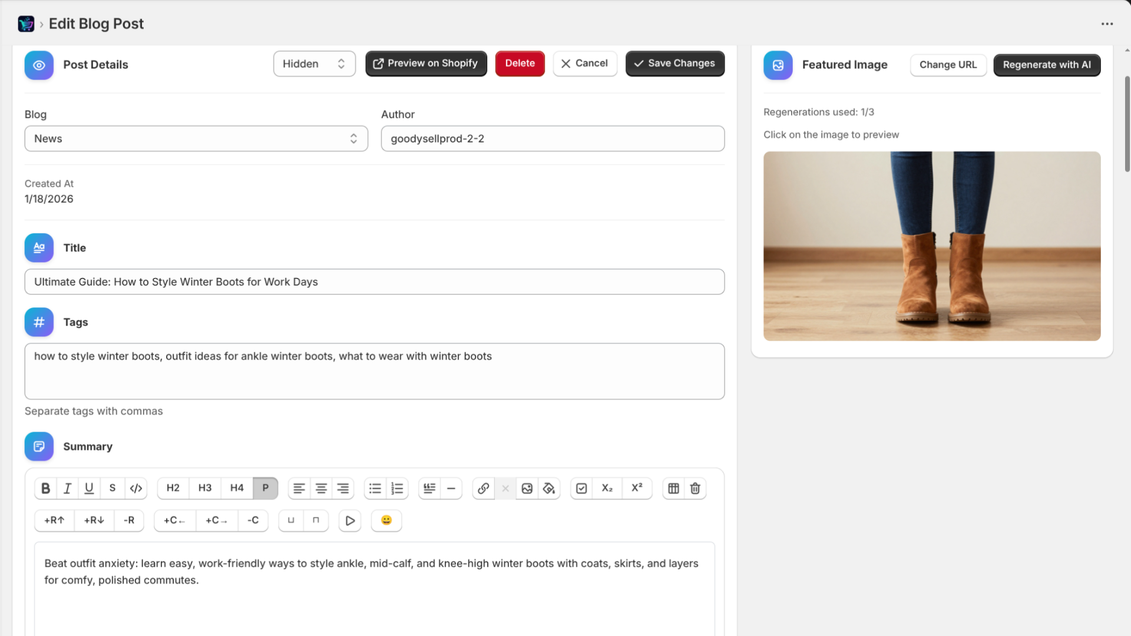Toggle underline formatting
Image resolution: width=1131 pixels, height=636 pixels.
point(89,488)
